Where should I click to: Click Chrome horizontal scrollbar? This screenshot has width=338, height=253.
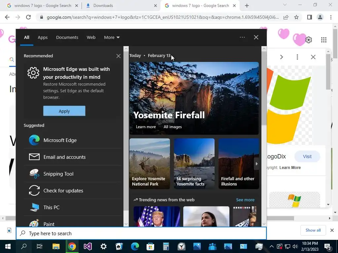[x=150, y=218]
